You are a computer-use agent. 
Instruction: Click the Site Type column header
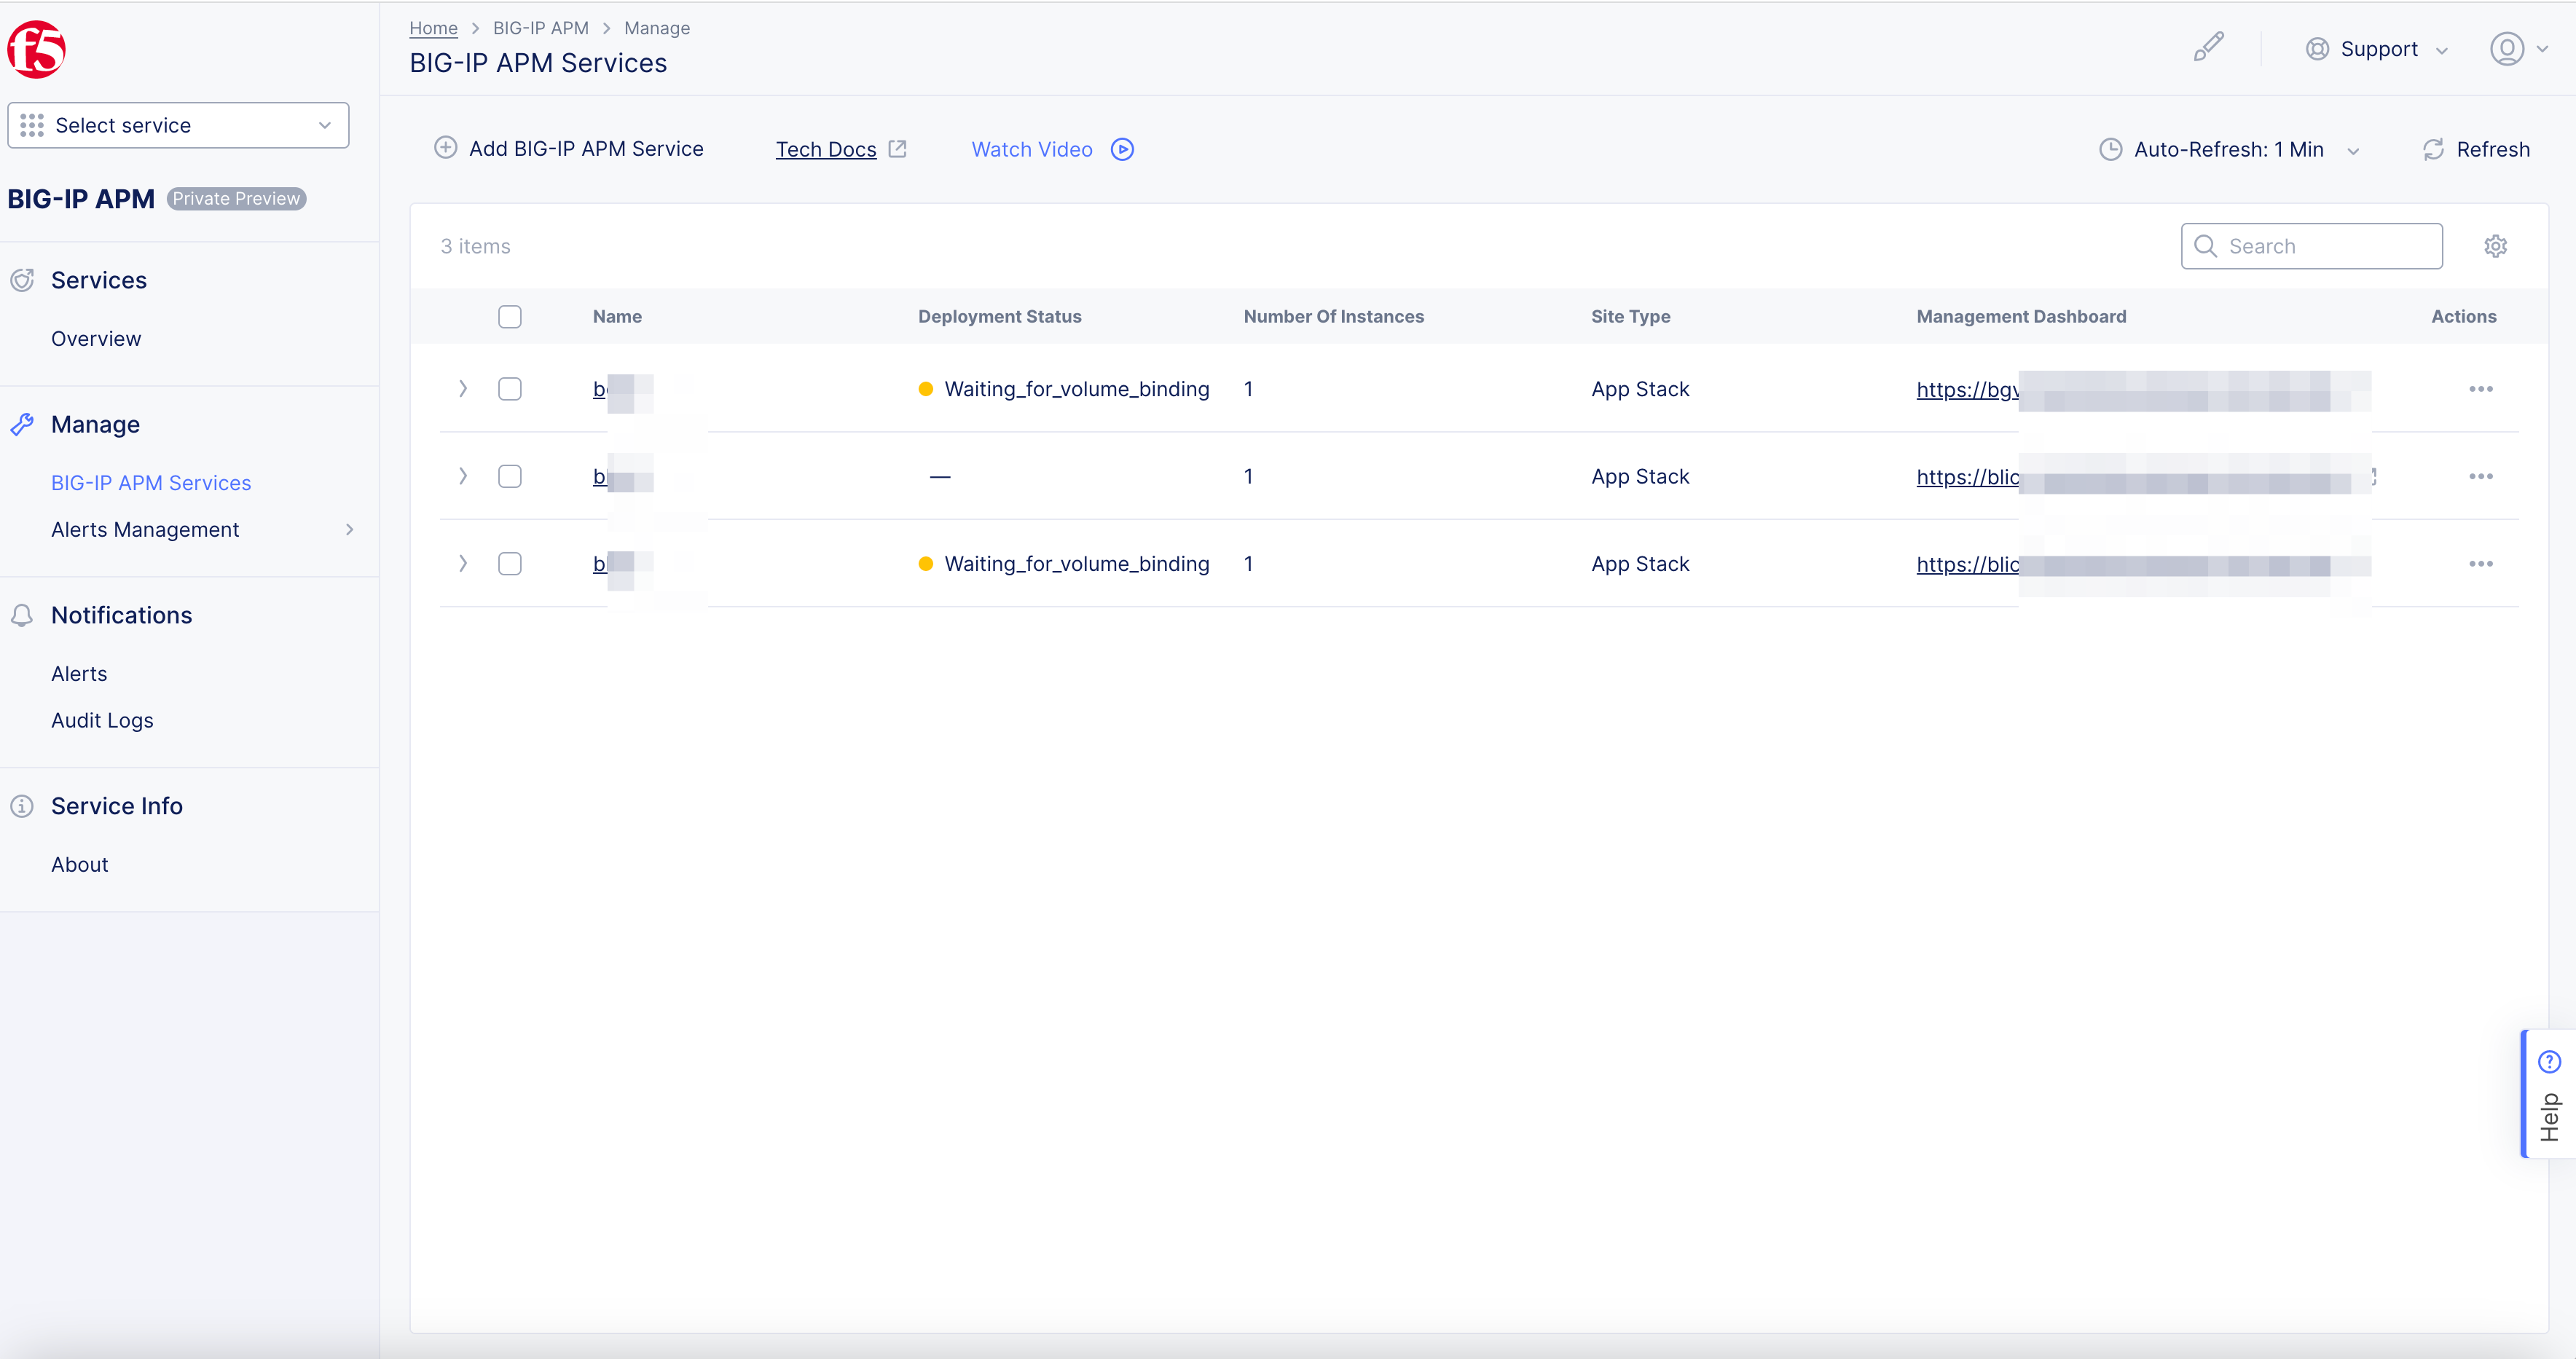click(1630, 317)
